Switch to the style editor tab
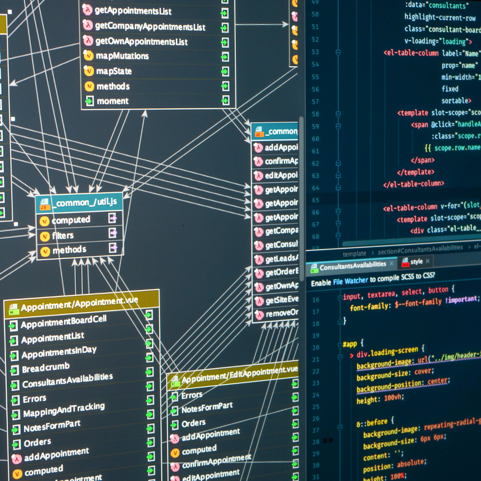This screenshot has height=481, width=481. click(416, 262)
